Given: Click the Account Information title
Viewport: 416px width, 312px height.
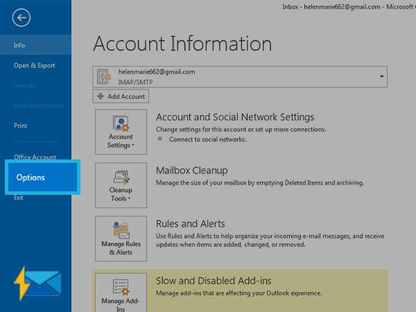Looking at the screenshot, I should [x=182, y=44].
